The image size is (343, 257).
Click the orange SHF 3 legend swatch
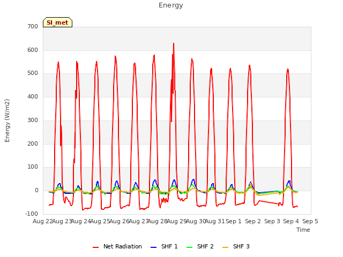225,247
